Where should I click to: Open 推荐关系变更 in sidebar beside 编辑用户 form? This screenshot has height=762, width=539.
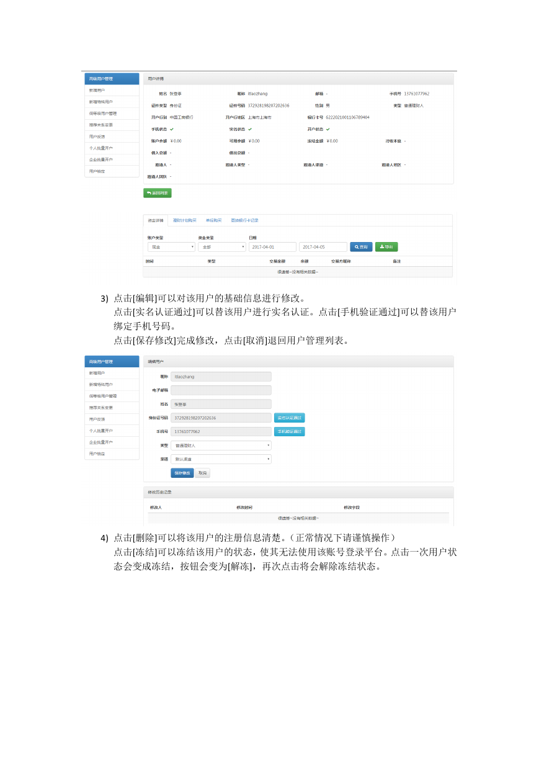coord(112,407)
